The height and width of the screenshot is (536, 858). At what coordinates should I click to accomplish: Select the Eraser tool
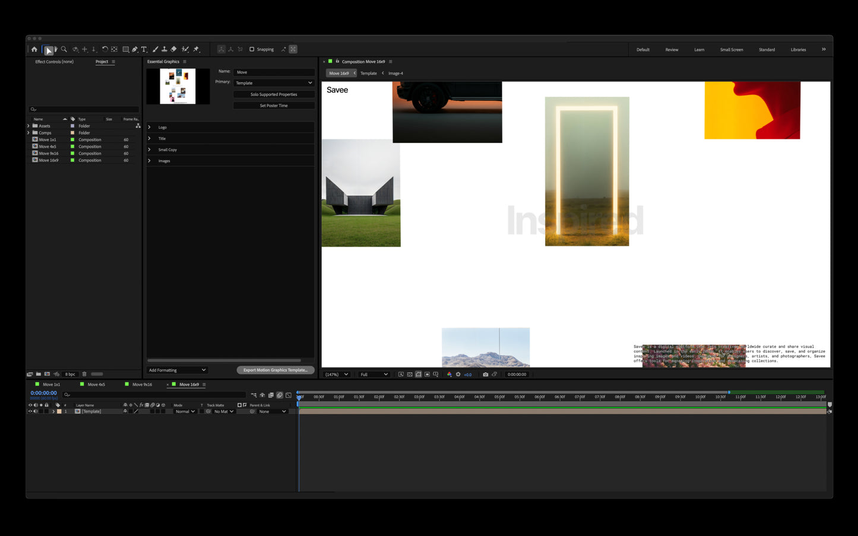pos(173,49)
